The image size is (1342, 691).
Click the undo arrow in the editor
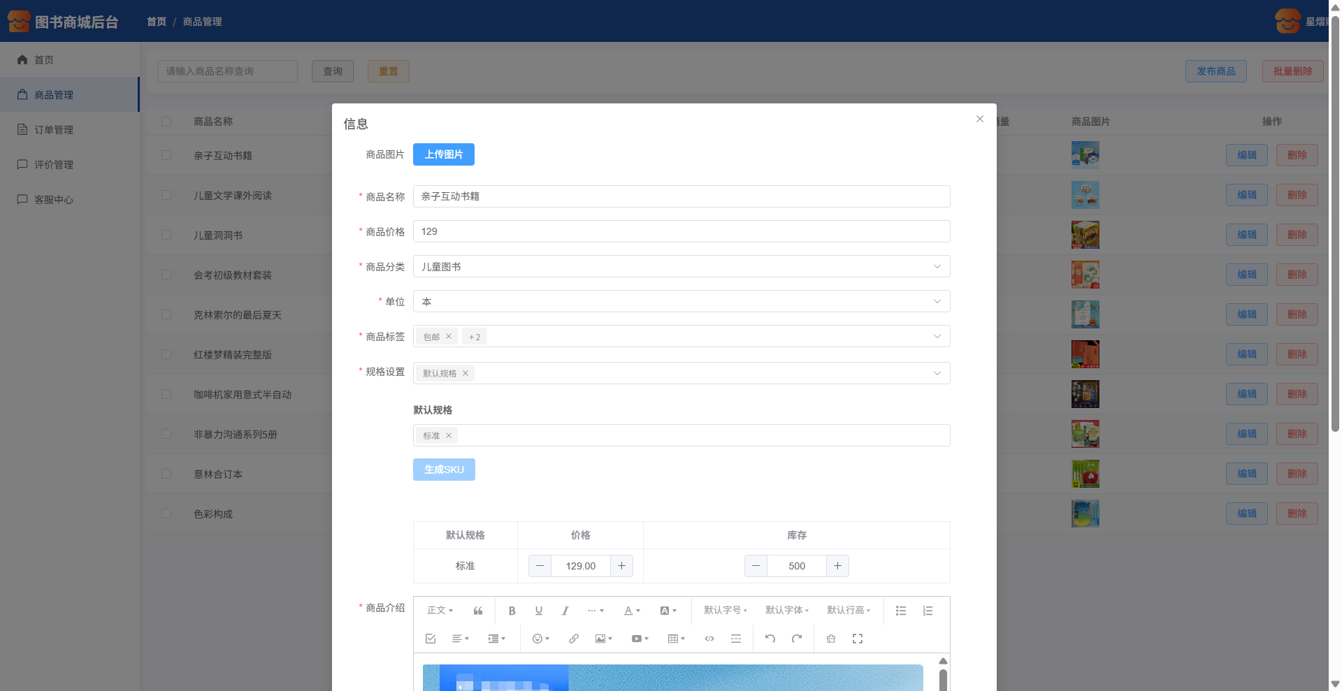point(770,639)
